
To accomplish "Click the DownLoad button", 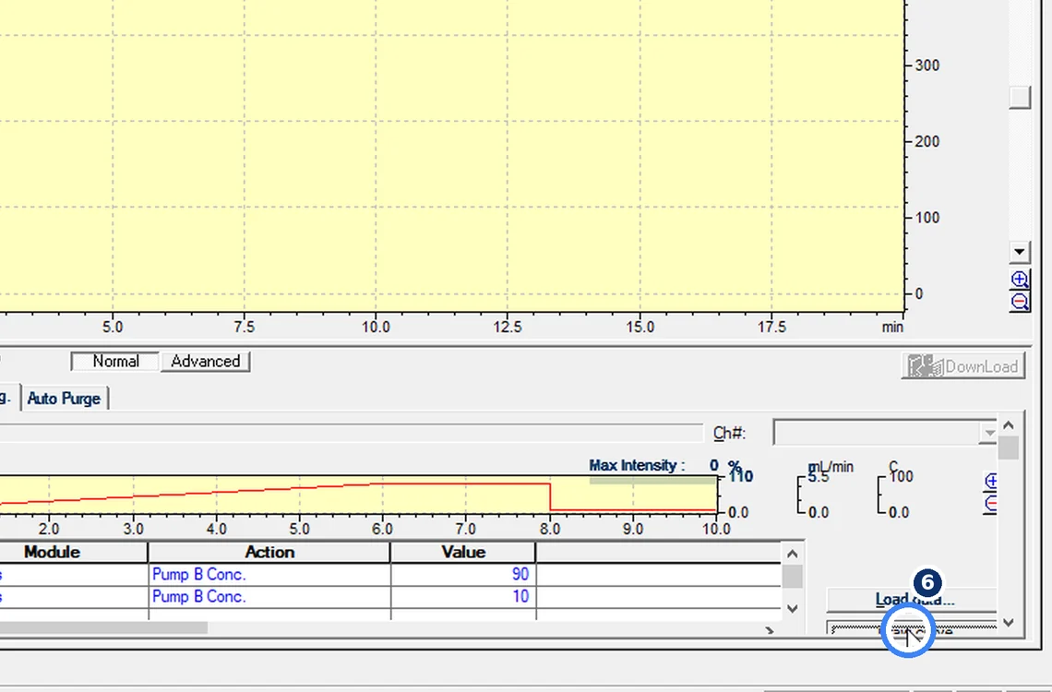I will tap(962, 366).
